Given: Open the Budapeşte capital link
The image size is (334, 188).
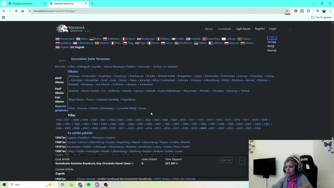Looking at the screenshot, I should 148,39.
